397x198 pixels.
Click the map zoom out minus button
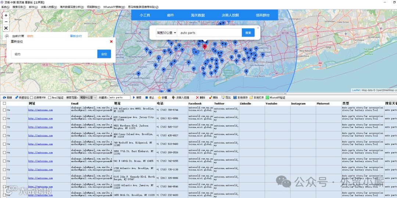[x=6, y=21]
